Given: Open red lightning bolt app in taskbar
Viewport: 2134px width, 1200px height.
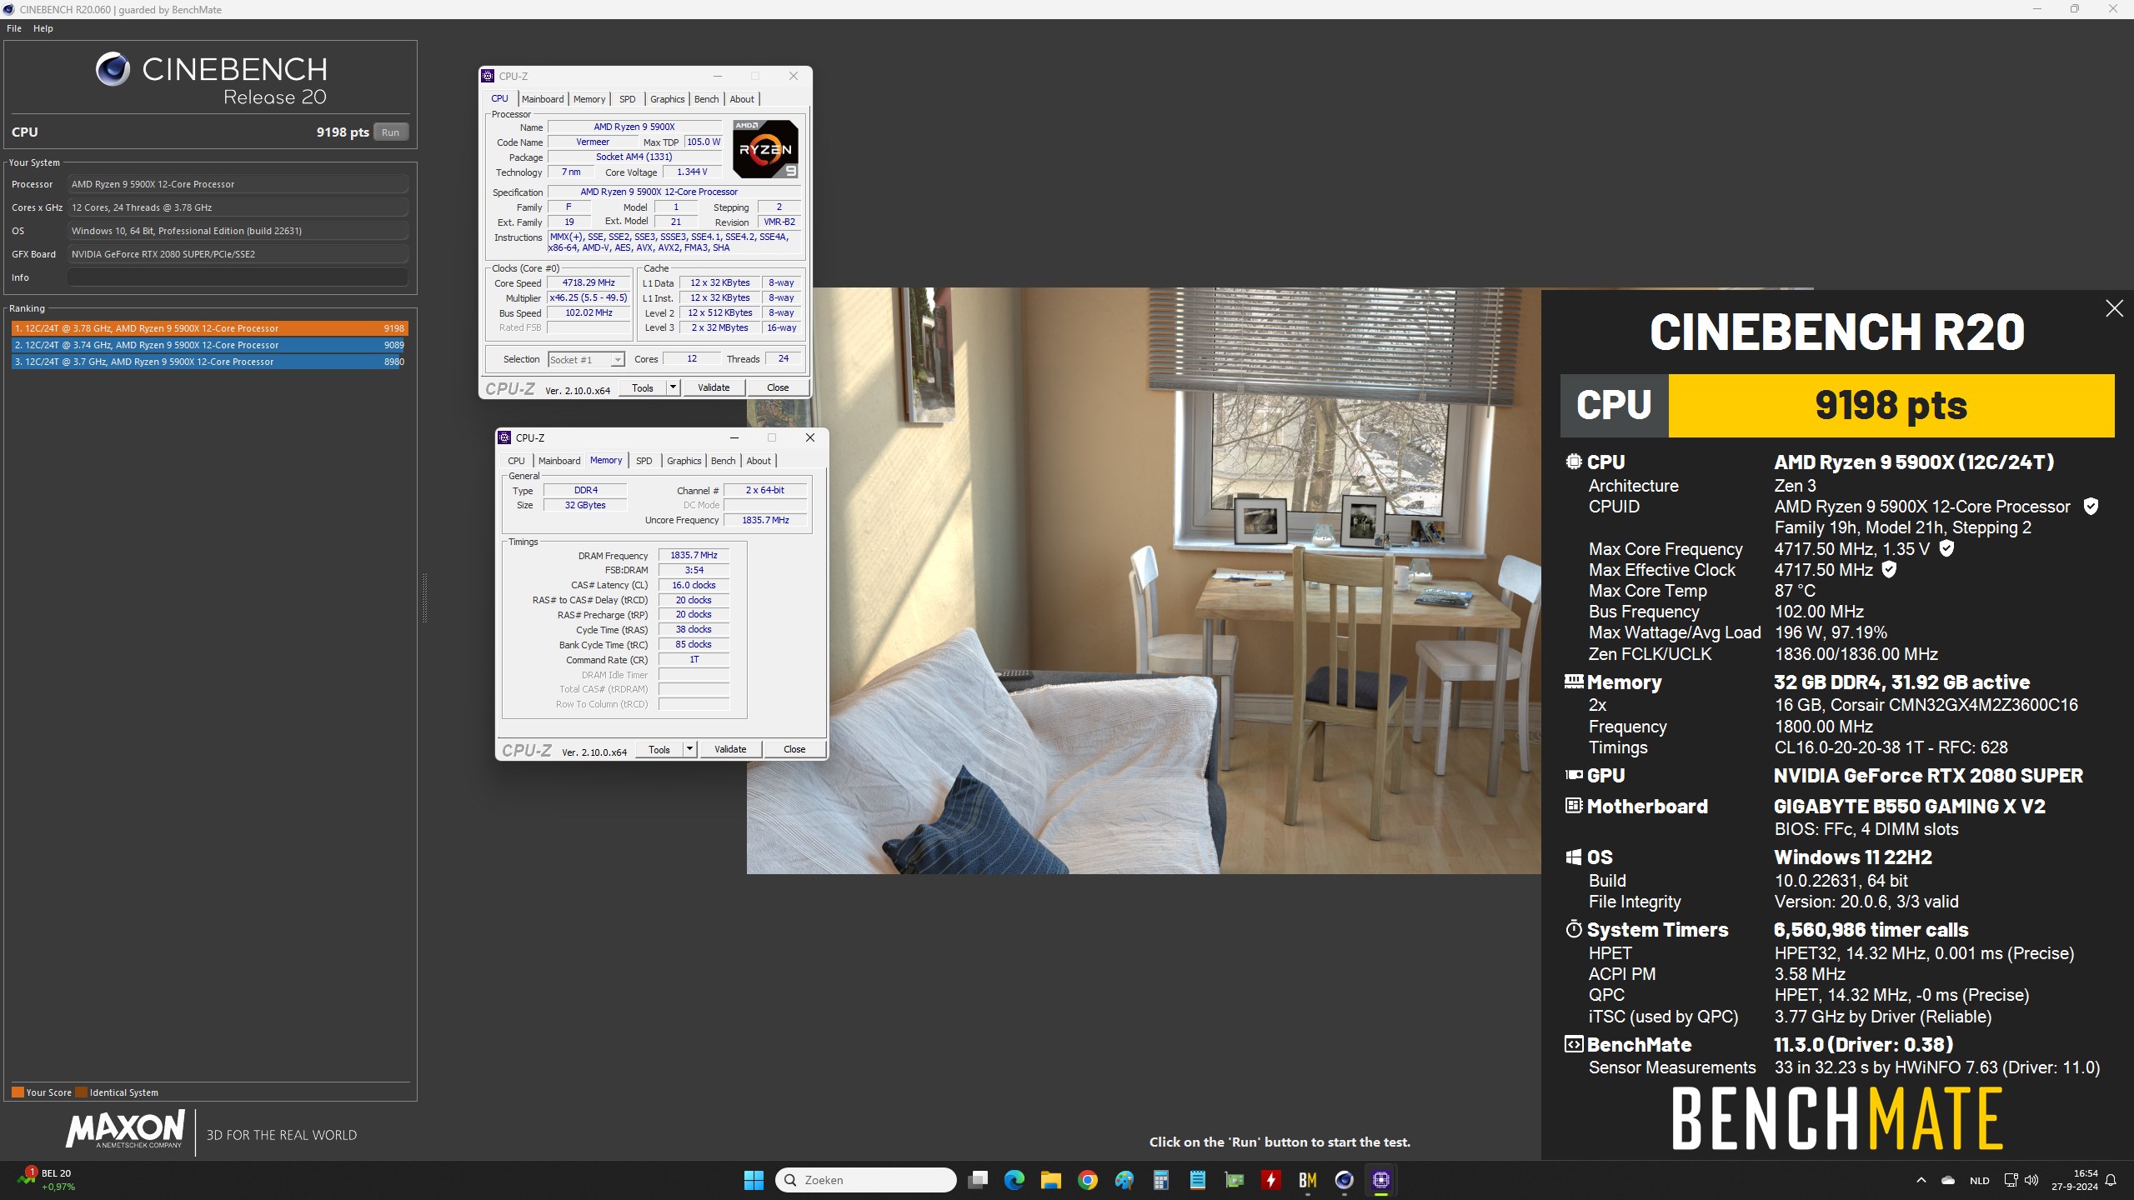Looking at the screenshot, I should 1270,1180.
